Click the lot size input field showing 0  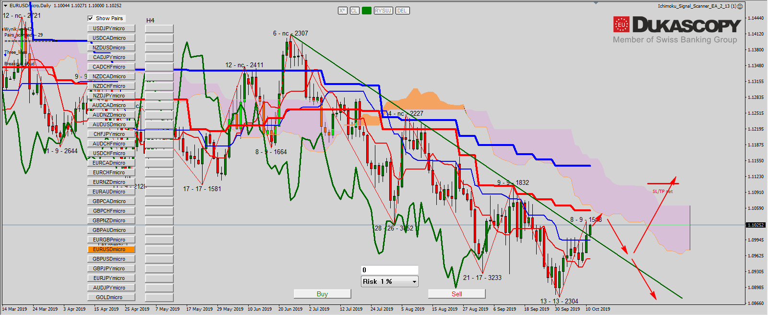pos(389,270)
